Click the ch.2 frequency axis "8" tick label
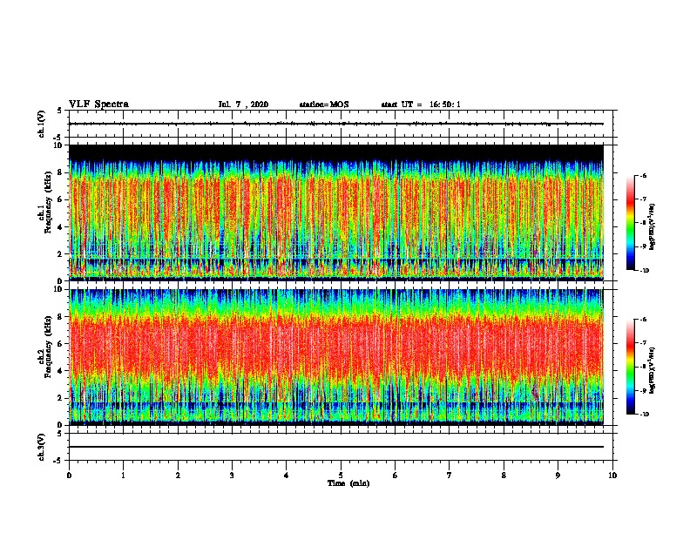Screen dimensions: 690x533 [60, 317]
